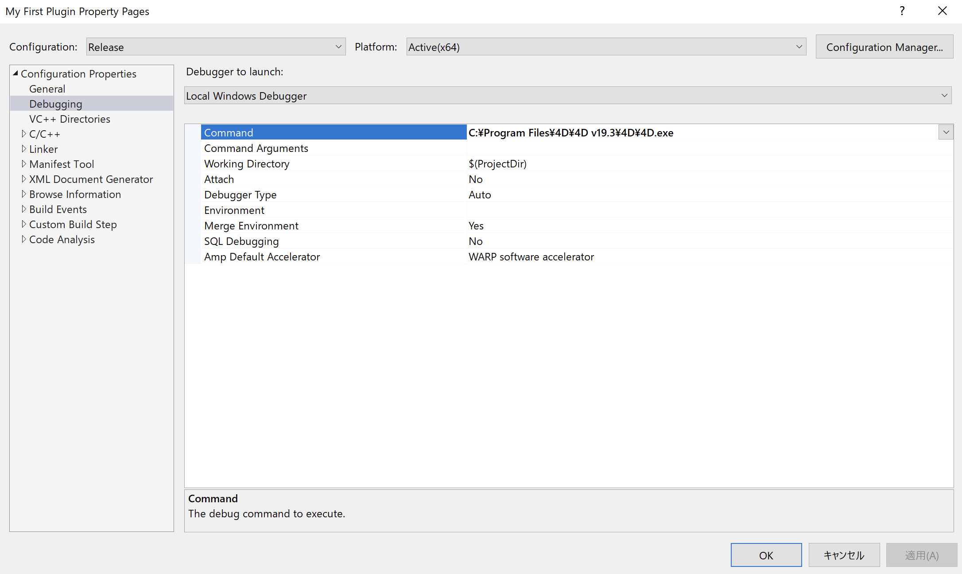
Task: Collapse the Configuration Properties tree node
Action: pos(16,73)
